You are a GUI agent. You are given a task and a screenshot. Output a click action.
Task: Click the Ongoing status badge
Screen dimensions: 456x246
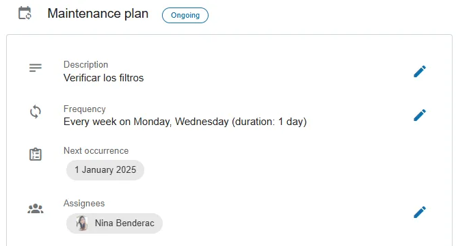[x=185, y=15]
